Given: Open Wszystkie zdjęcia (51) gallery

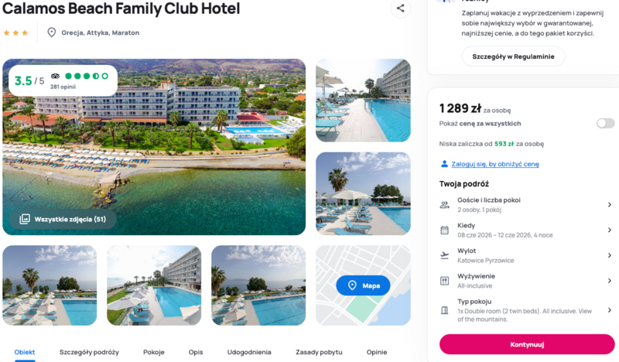Looking at the screenshot, I should [63, 219].
